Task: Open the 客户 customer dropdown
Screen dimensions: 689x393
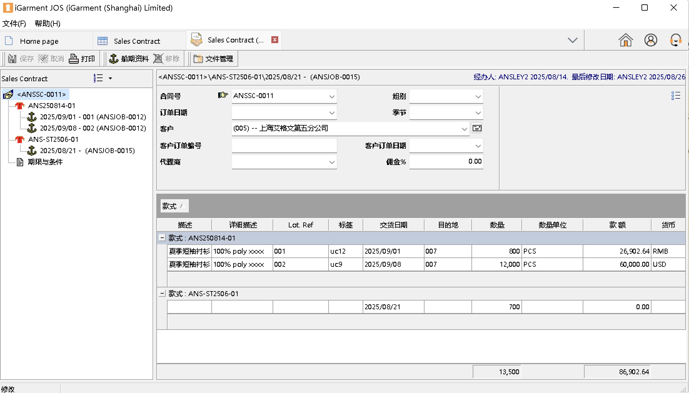Action: pos(464,129)
